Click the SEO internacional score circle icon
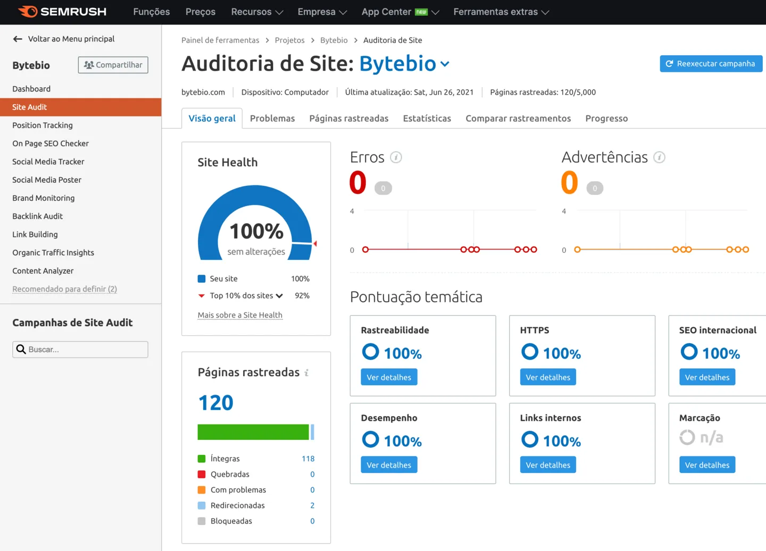Screen dimensions: 766x551 point(689,352)
